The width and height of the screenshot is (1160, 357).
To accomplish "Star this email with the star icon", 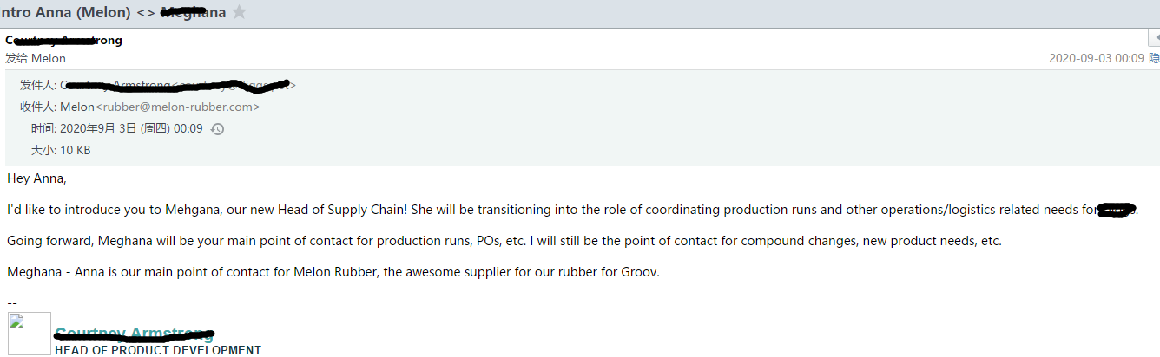I will 240,12.
